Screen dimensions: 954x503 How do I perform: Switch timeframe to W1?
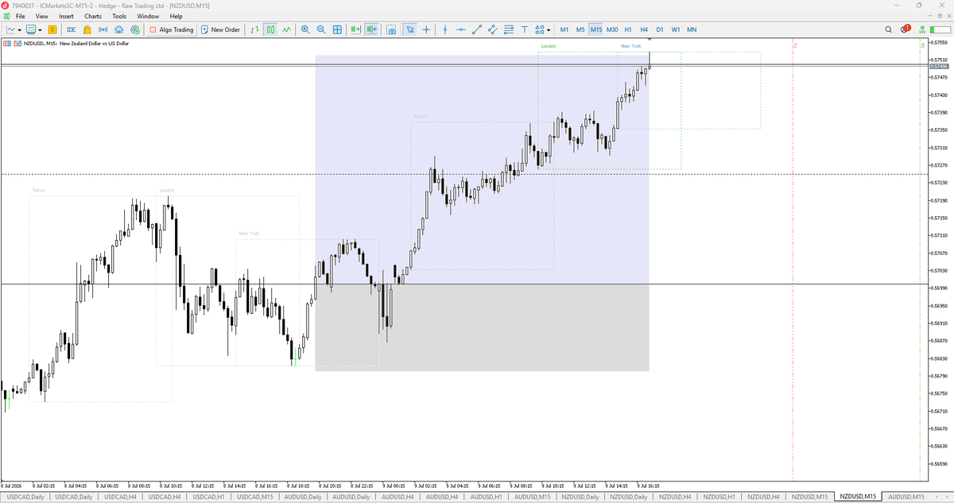pos(675,29)
